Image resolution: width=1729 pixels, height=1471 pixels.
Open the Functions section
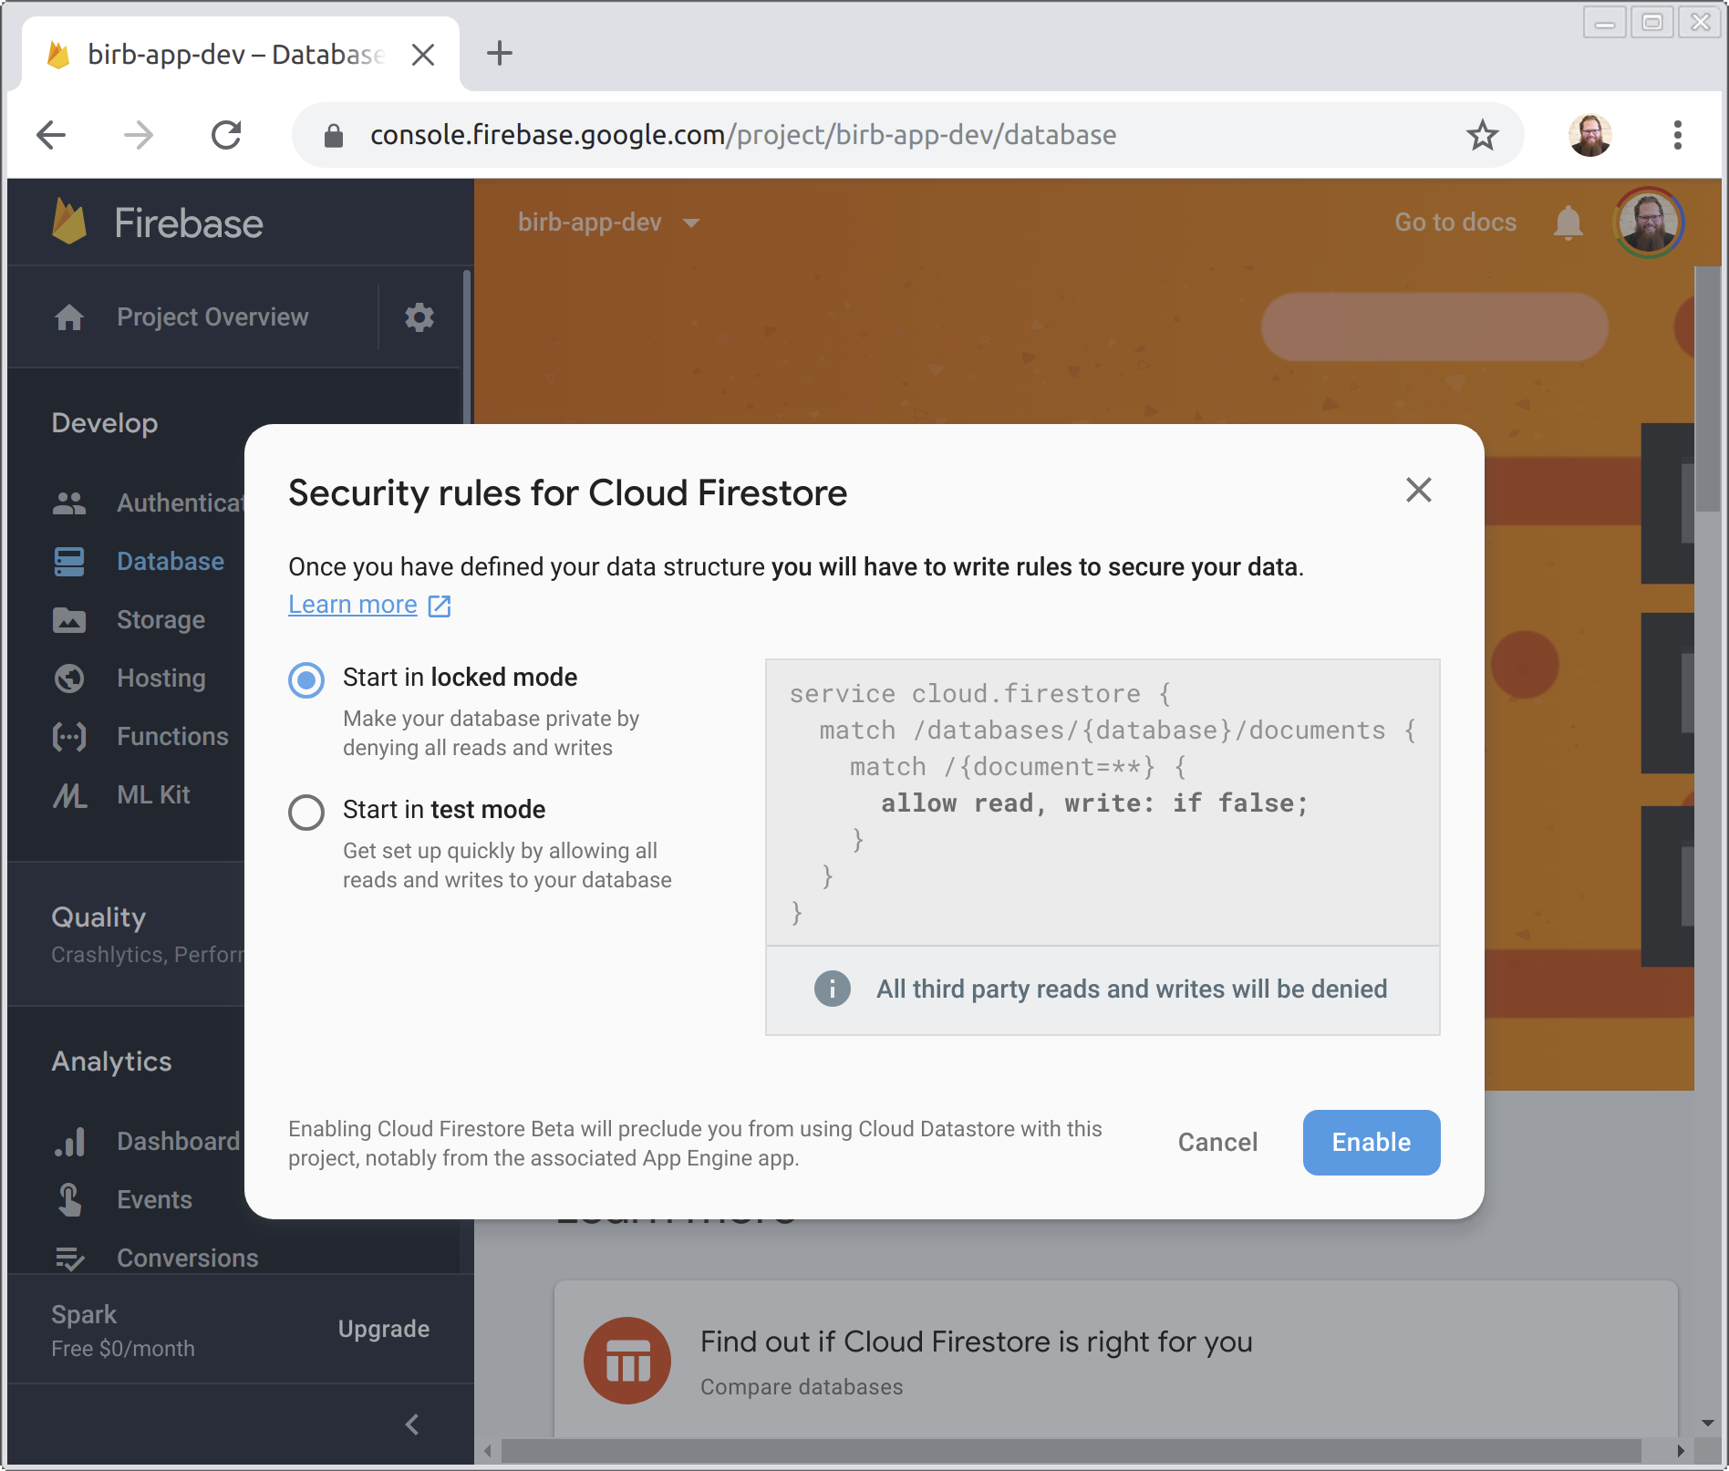click(x=68, y=736)
